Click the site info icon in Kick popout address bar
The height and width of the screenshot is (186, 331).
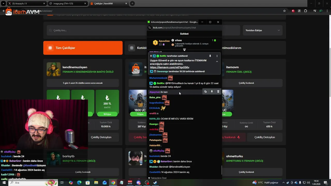[149, 28]
